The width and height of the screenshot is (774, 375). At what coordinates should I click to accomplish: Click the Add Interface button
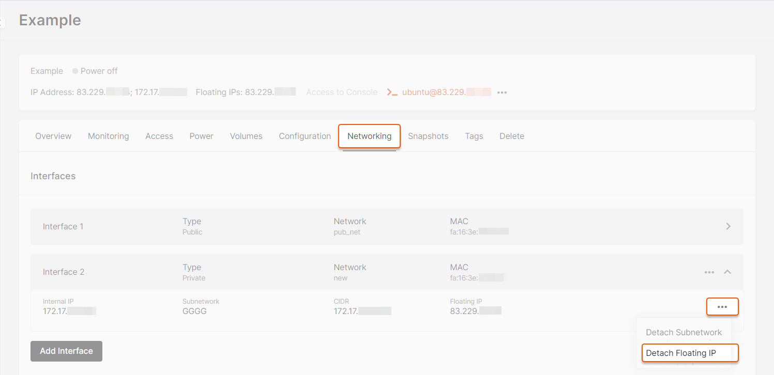coord(66,351)
